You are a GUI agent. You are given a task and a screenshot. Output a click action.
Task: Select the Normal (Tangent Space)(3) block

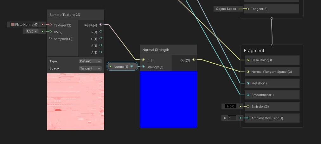(x=272, y=72)
